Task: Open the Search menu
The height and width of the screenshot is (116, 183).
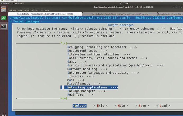Action: click(26, 11)
